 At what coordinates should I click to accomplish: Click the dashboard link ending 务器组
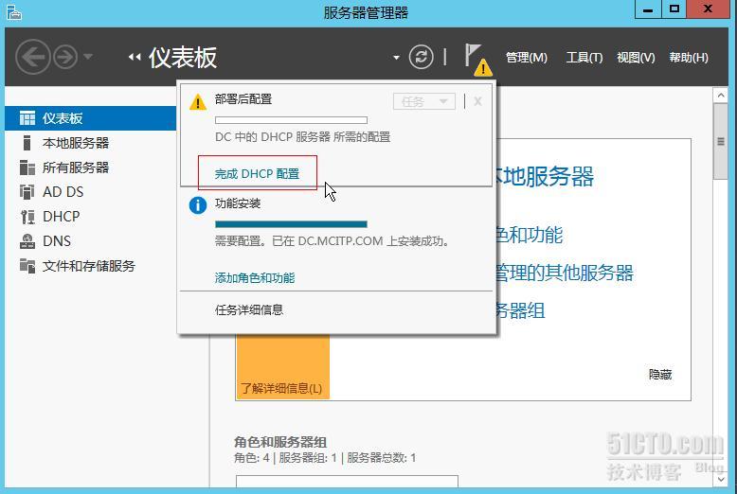point(520,310)
